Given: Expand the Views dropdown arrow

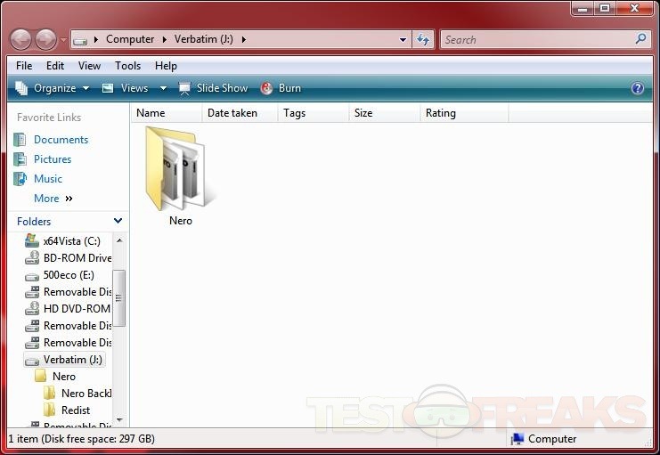Looking at the screenshot, I should pos(163,88).
